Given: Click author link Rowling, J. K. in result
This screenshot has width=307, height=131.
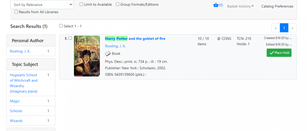Looking at the screenshot, I should point(115,46).
